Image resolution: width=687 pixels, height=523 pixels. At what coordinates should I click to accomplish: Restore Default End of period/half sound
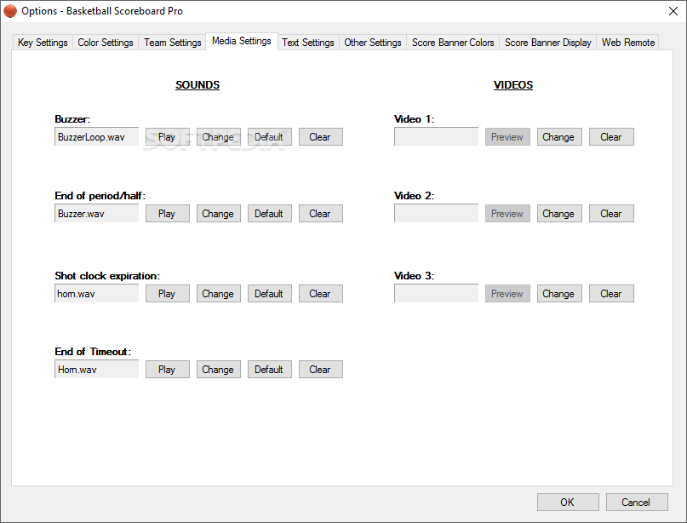[x=270, y=214]
